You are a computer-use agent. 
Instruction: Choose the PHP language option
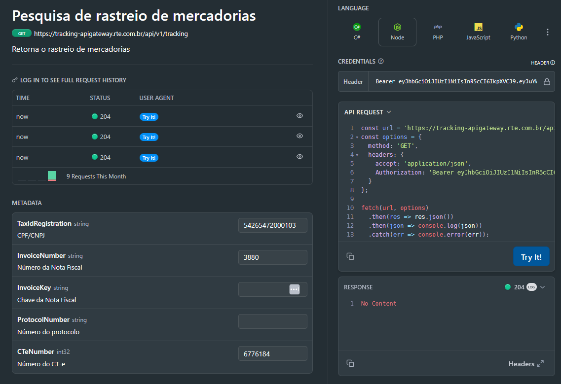[x=438, y=32]
